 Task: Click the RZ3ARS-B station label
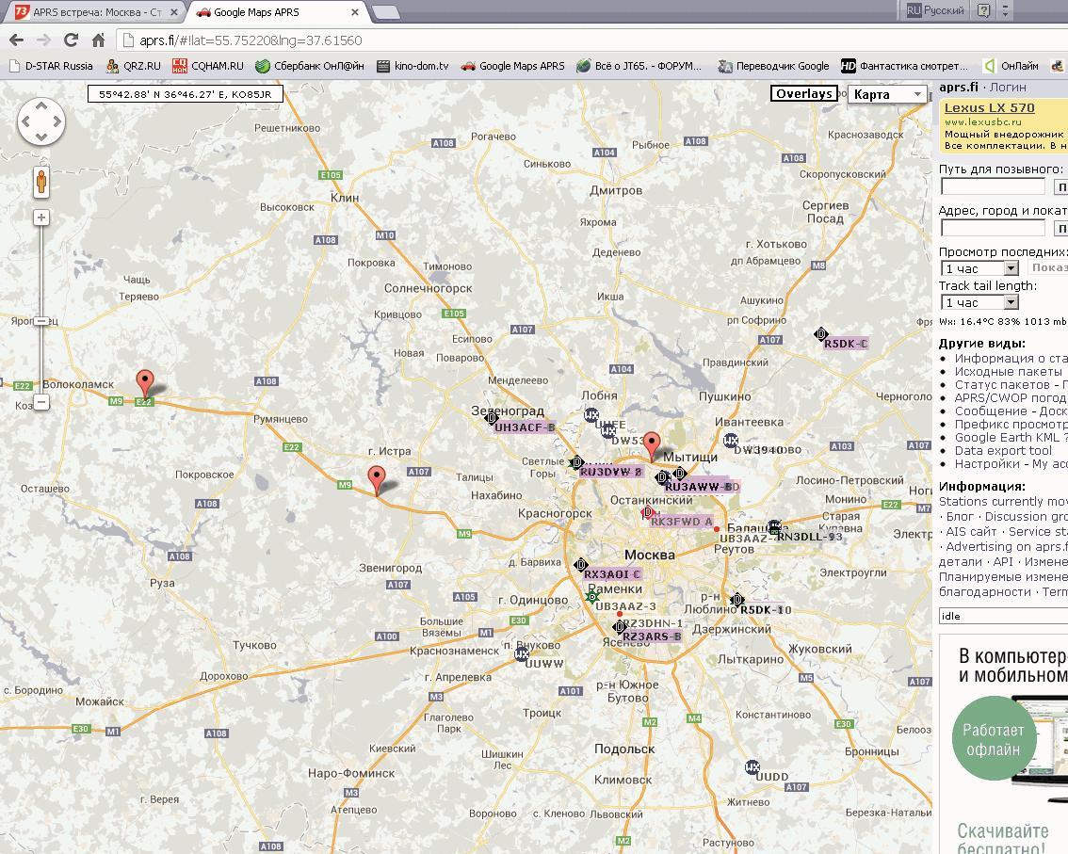[x=651, y=636]
